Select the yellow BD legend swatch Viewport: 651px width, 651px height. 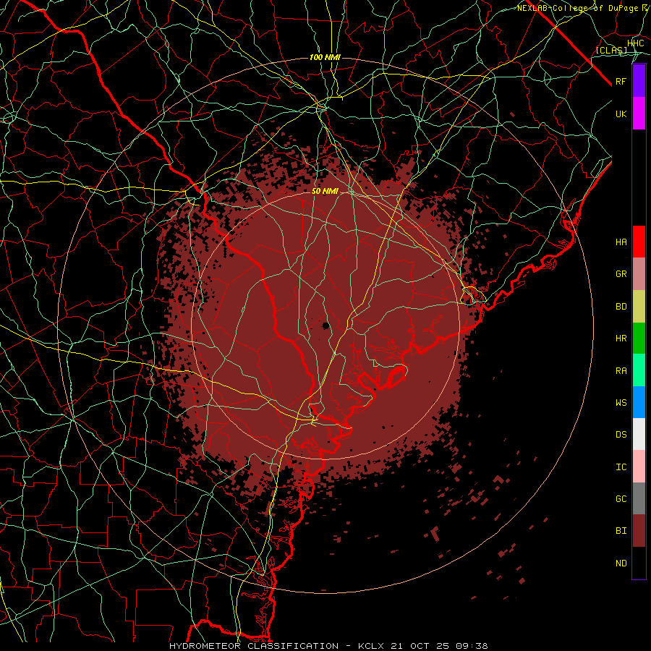coord(639,307)
